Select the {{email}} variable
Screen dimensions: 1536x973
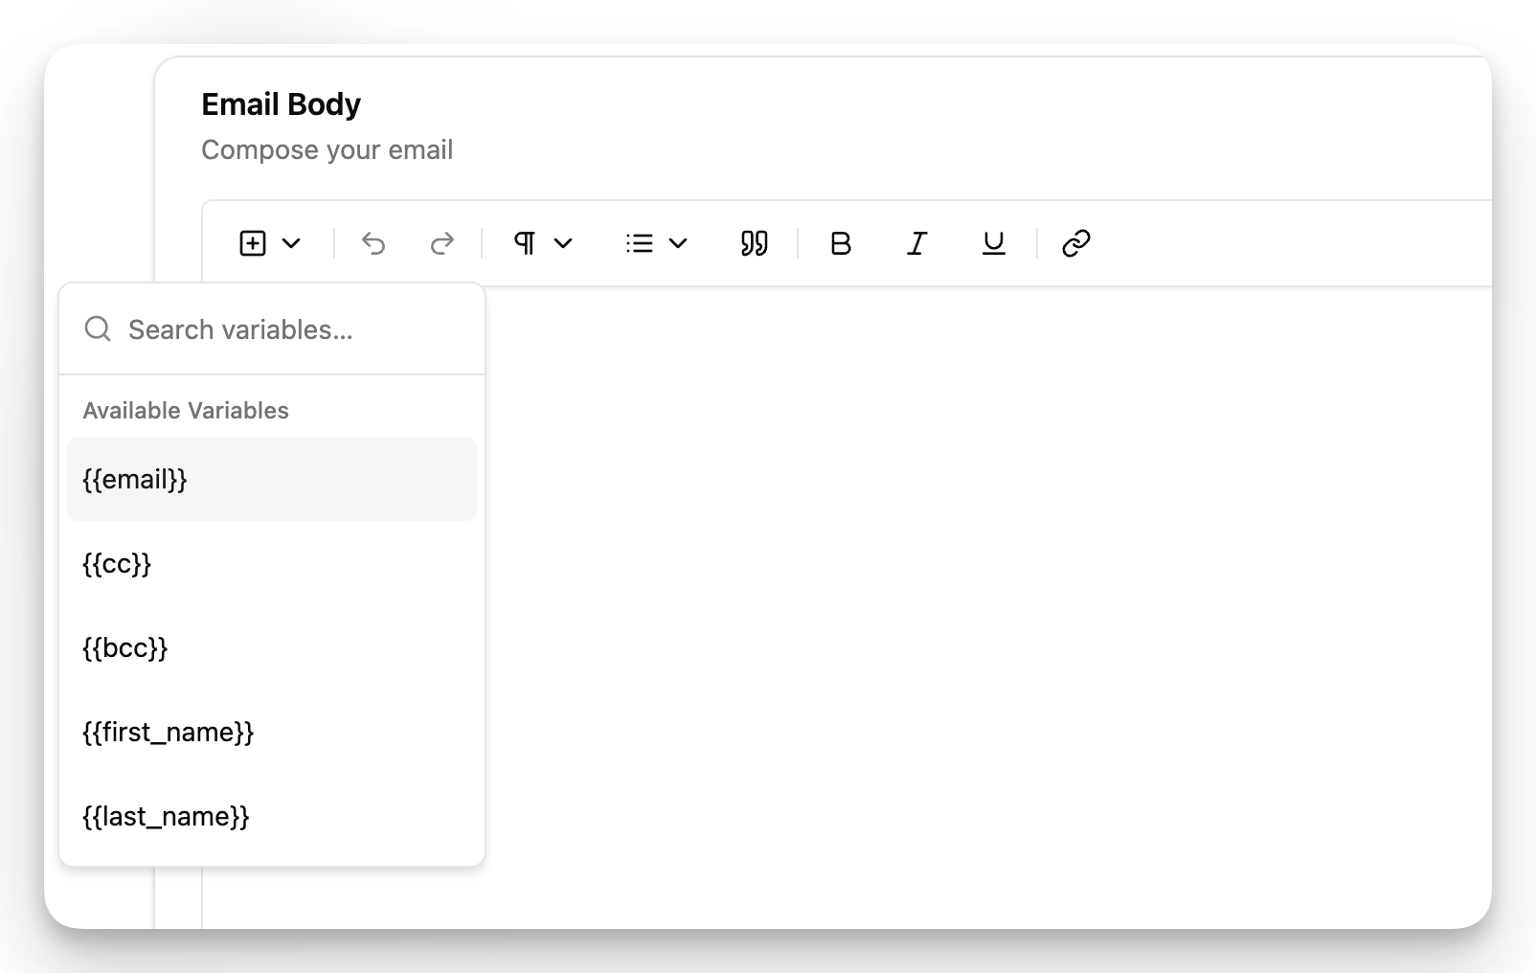coord(272,479)
